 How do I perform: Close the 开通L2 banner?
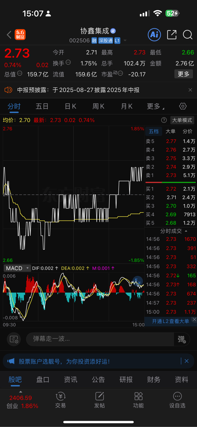click(194, 319)
